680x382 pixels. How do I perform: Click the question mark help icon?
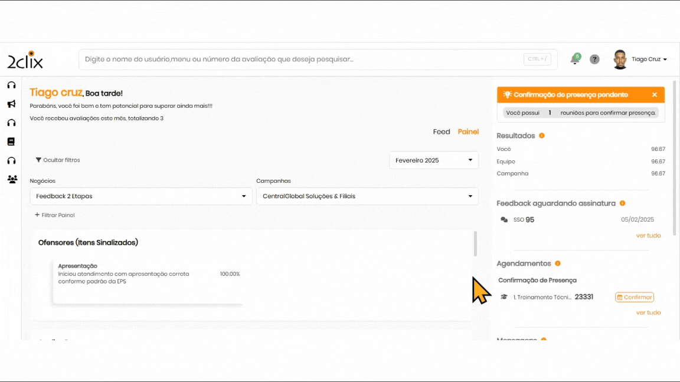tap(594, 60)
